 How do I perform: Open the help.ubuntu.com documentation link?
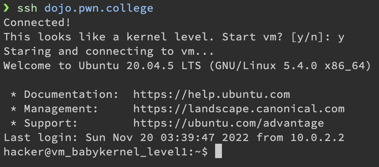click(x=211, y=94)
